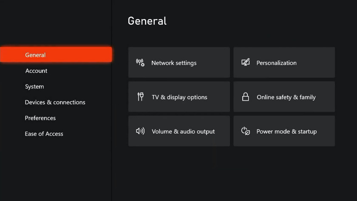Select the highlighted General sidebar category
The image size is (357, 201).
[56, 55]
